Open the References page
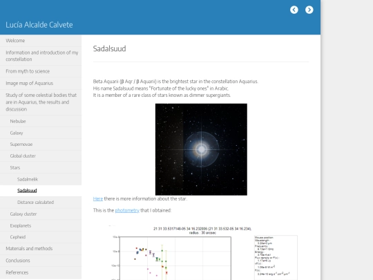The height and width of the screenshot is (280, 373). pos(41,272)
